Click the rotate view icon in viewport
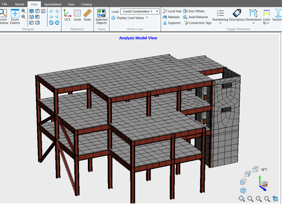Viewport: 282px width, 204px height. [x=264, y=170]
